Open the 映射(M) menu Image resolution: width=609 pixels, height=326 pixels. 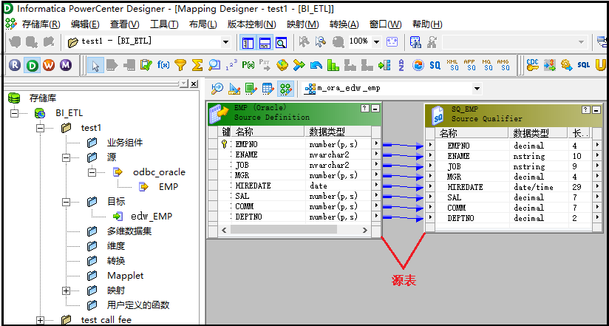(302, 24)
